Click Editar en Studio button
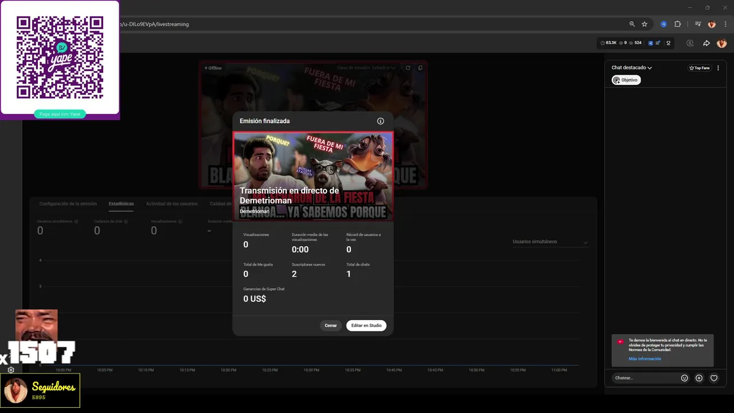The width and height of the screenshot is (734, 413). click(x=366, y=325)
